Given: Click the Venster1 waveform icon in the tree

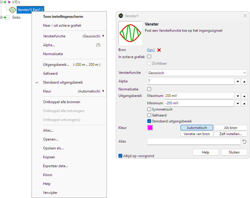Looking at the screenshot, I should tap(12, 10).
